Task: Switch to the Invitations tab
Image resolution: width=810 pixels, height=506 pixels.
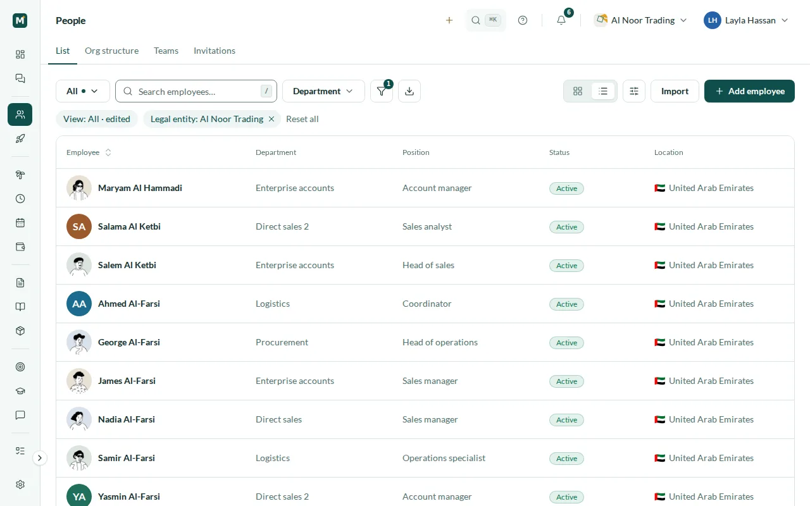Action: coord(215,51)
